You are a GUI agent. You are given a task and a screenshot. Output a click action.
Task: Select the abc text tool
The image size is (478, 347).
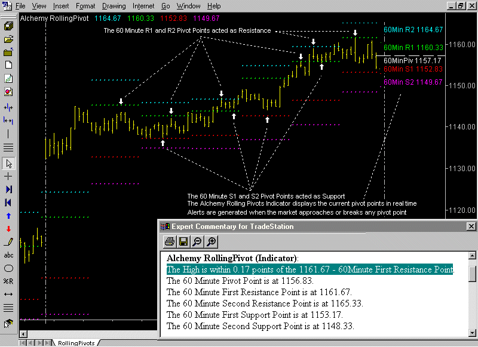(x=8, y=255)
